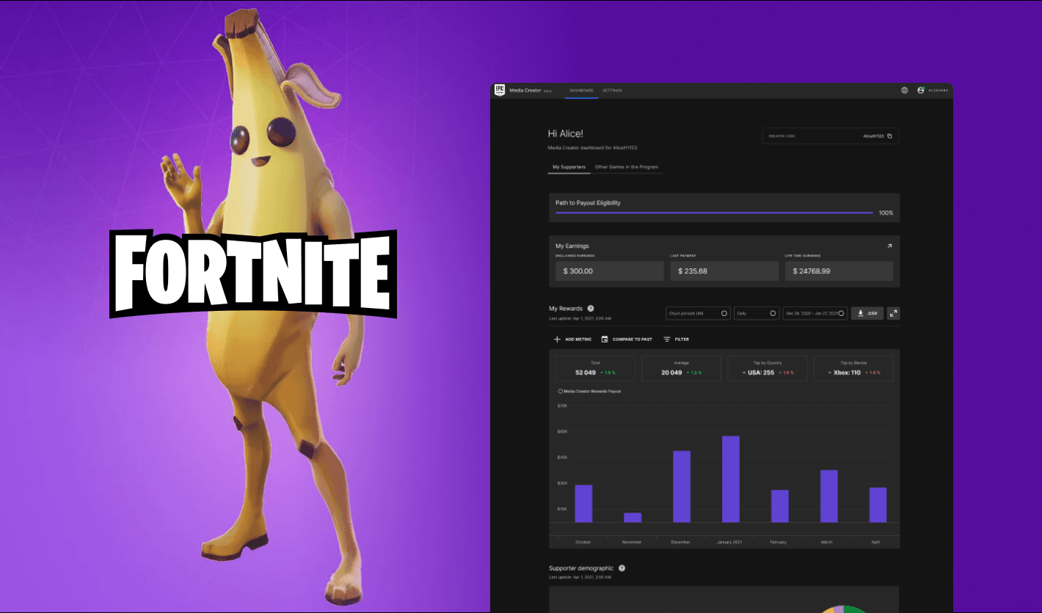Screen dimensions: 1042x613
Task: Click the Unclaimed Earnings $ 300.00 value
Action: pos(610,271)
